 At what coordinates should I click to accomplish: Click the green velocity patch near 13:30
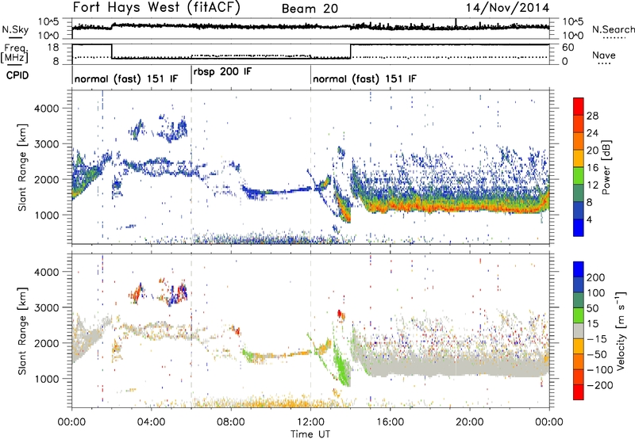pos(341,366)
